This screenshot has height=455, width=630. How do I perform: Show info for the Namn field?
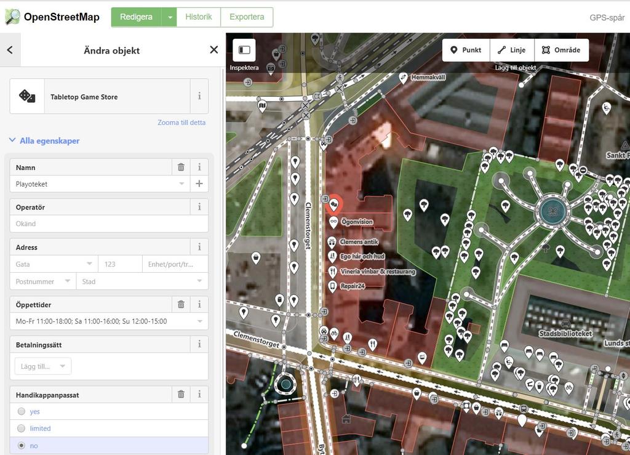pyautogui.click(x=199, y=167)
